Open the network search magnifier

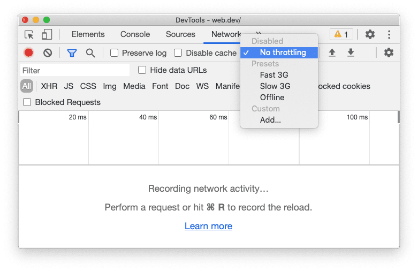[x=90, y=52]
